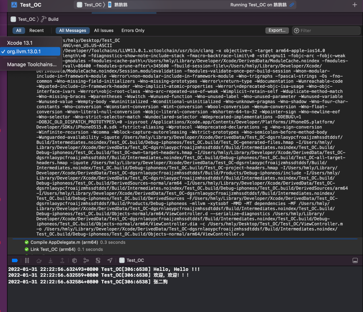This screenshot has height=312, width=363.
Task: Click the Step Into debug icon
Action: [51, 260]
